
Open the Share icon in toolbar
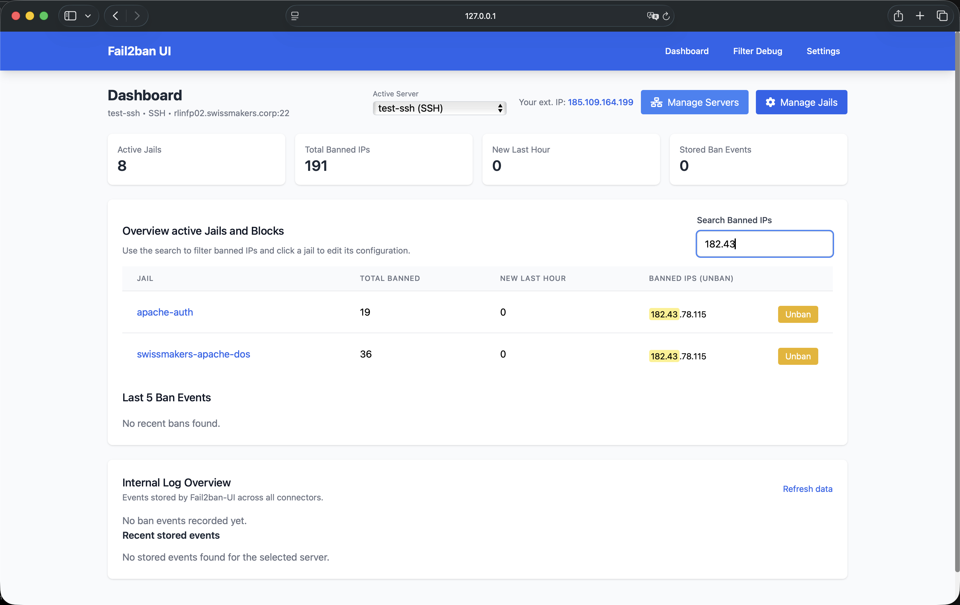(898, 16)
